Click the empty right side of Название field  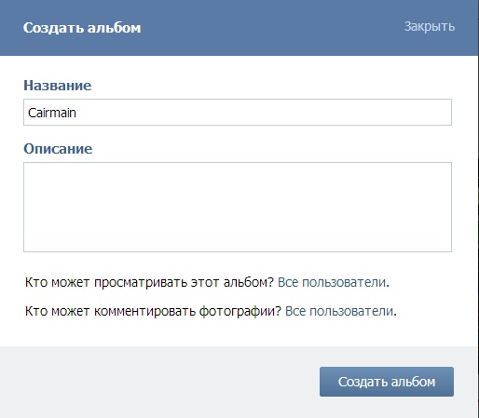(x=310, y=113)
